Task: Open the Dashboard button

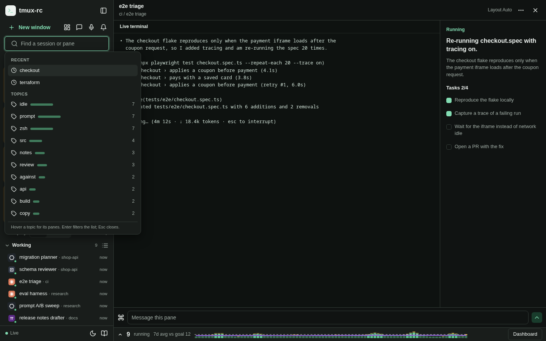Action: click(525, 334)
